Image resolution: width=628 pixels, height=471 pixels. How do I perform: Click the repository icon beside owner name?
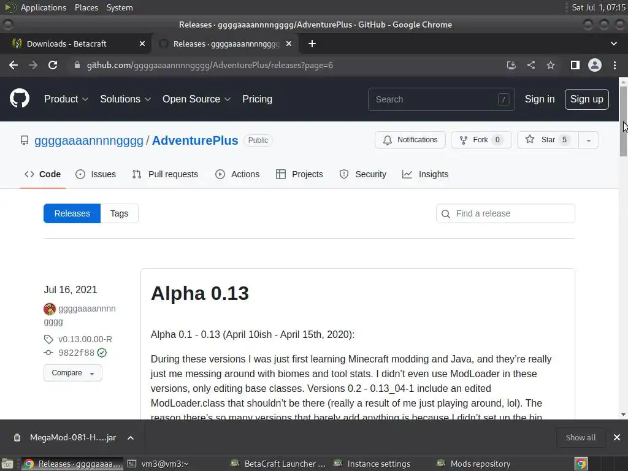pos(25,140)
